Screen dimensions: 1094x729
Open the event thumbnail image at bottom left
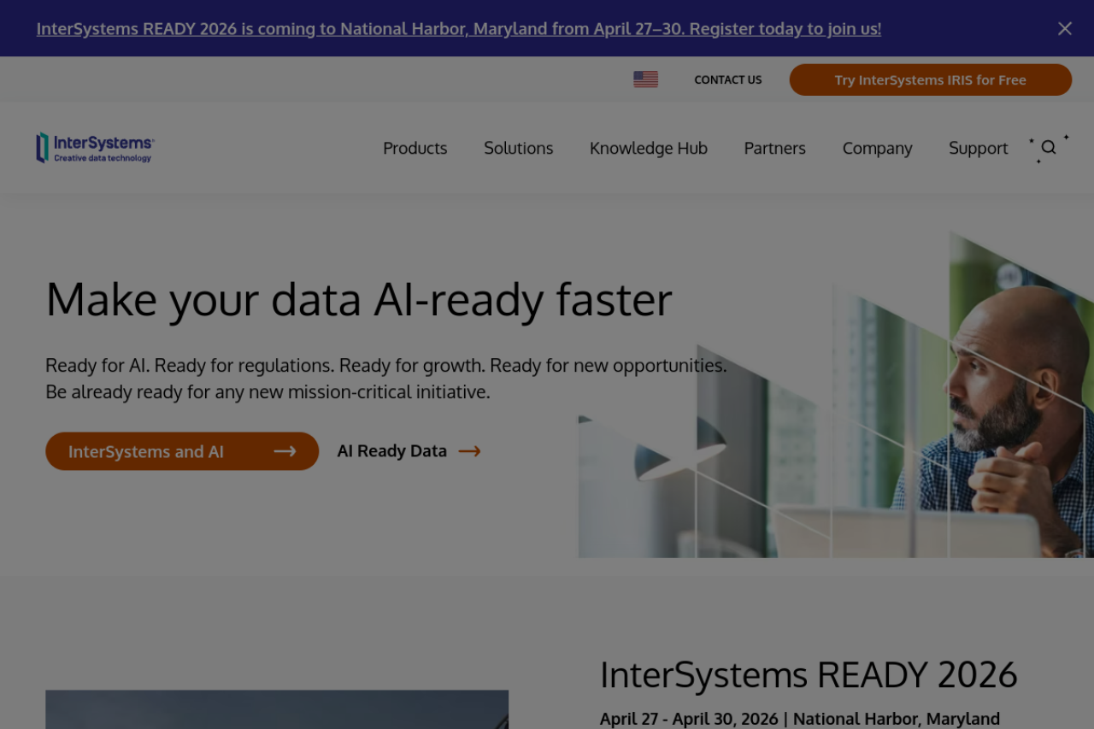pyautogui.click(x=276, y=709)
